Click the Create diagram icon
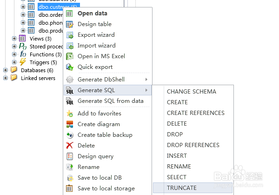279x195 pixels. click(x=70, y=124)
